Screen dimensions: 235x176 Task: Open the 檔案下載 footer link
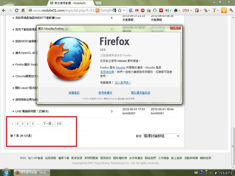(64, 158)
